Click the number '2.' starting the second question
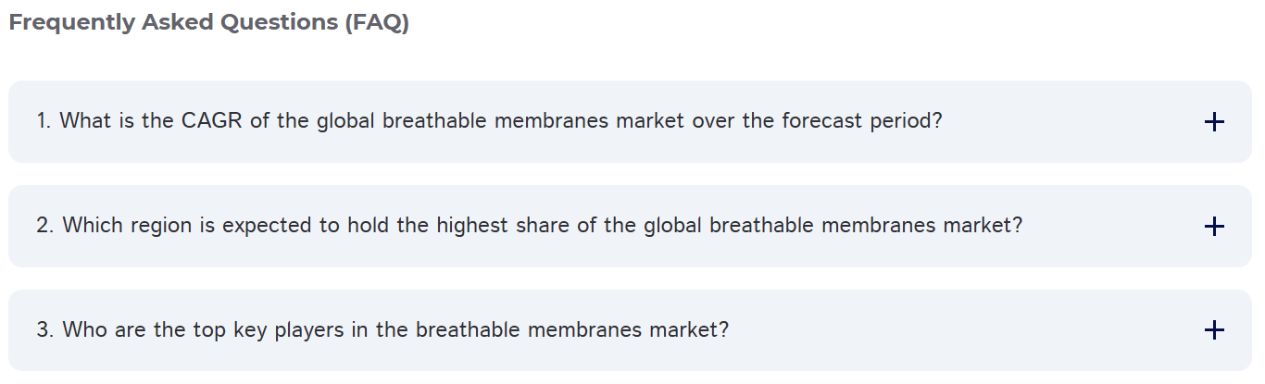The width and height of the screenshot is (1265, 384). pyautogui.click(x=46, y=226)
